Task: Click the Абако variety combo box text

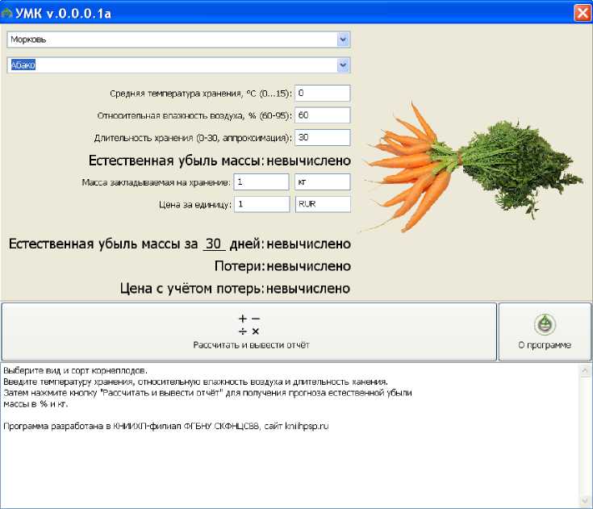Action: pyautogui.click(x=23, y=65)
